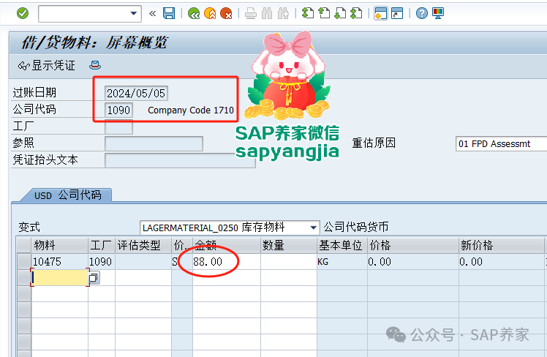Image resolution: width=547 pixels, height=357 pixels.
Task: Click the 过账日期 date field
Action: pos(137,93)
